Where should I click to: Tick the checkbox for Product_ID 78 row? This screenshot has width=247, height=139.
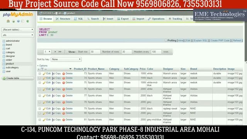(x=40, y=102)
